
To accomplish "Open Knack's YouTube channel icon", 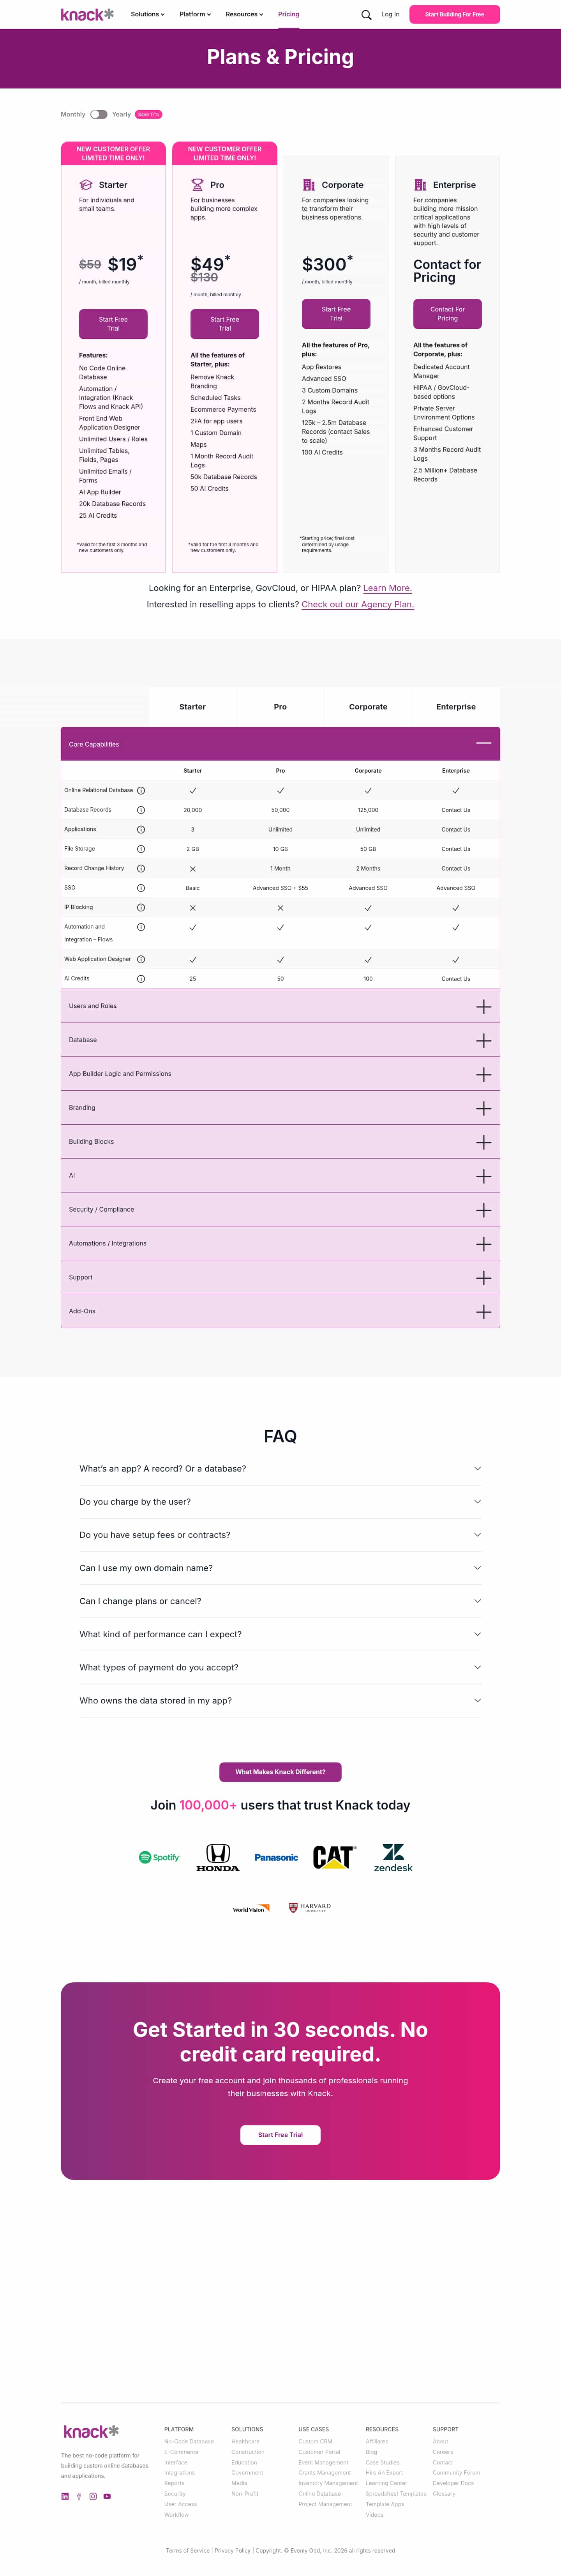I will (x=107, y=2496).
